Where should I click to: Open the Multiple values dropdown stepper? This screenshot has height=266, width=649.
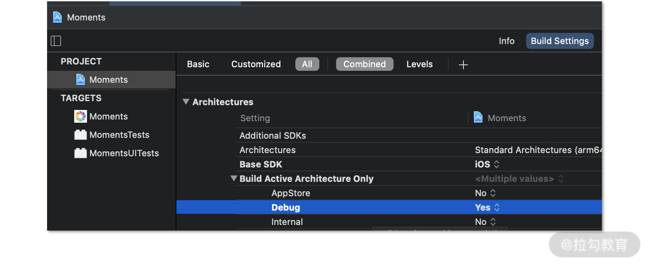(x=561, y=179)
